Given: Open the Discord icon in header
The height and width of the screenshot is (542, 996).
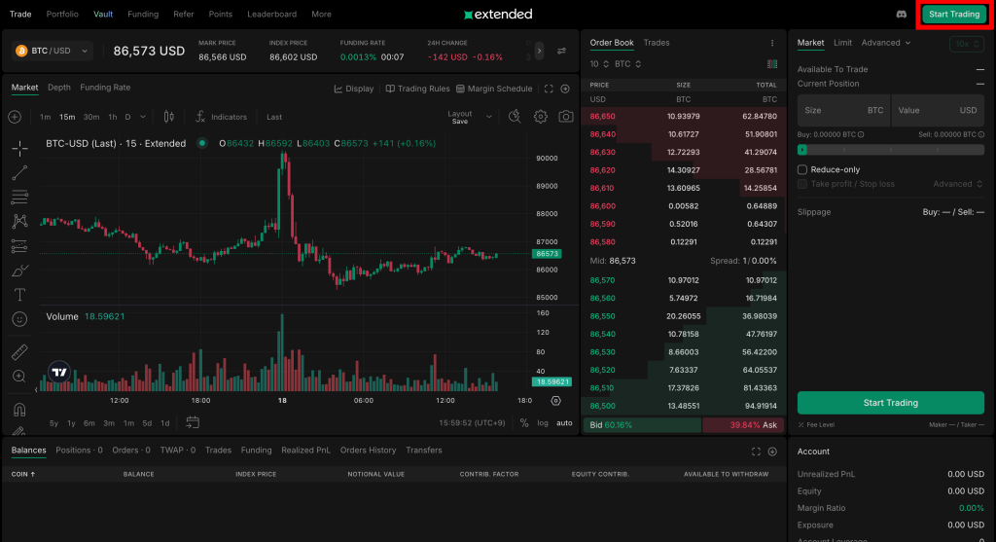Looking at the screenshot, I should (900, 15).
